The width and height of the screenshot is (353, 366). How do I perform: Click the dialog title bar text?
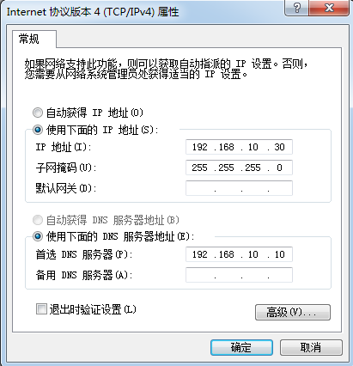[93, 12]
